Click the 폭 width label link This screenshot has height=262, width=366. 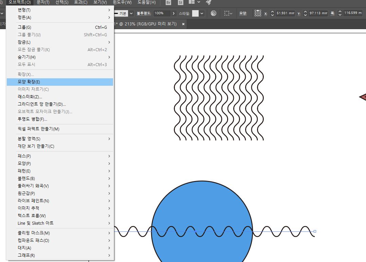[x=333, y=14]
